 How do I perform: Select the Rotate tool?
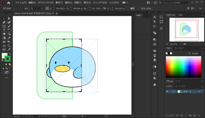tap(9, 30)
